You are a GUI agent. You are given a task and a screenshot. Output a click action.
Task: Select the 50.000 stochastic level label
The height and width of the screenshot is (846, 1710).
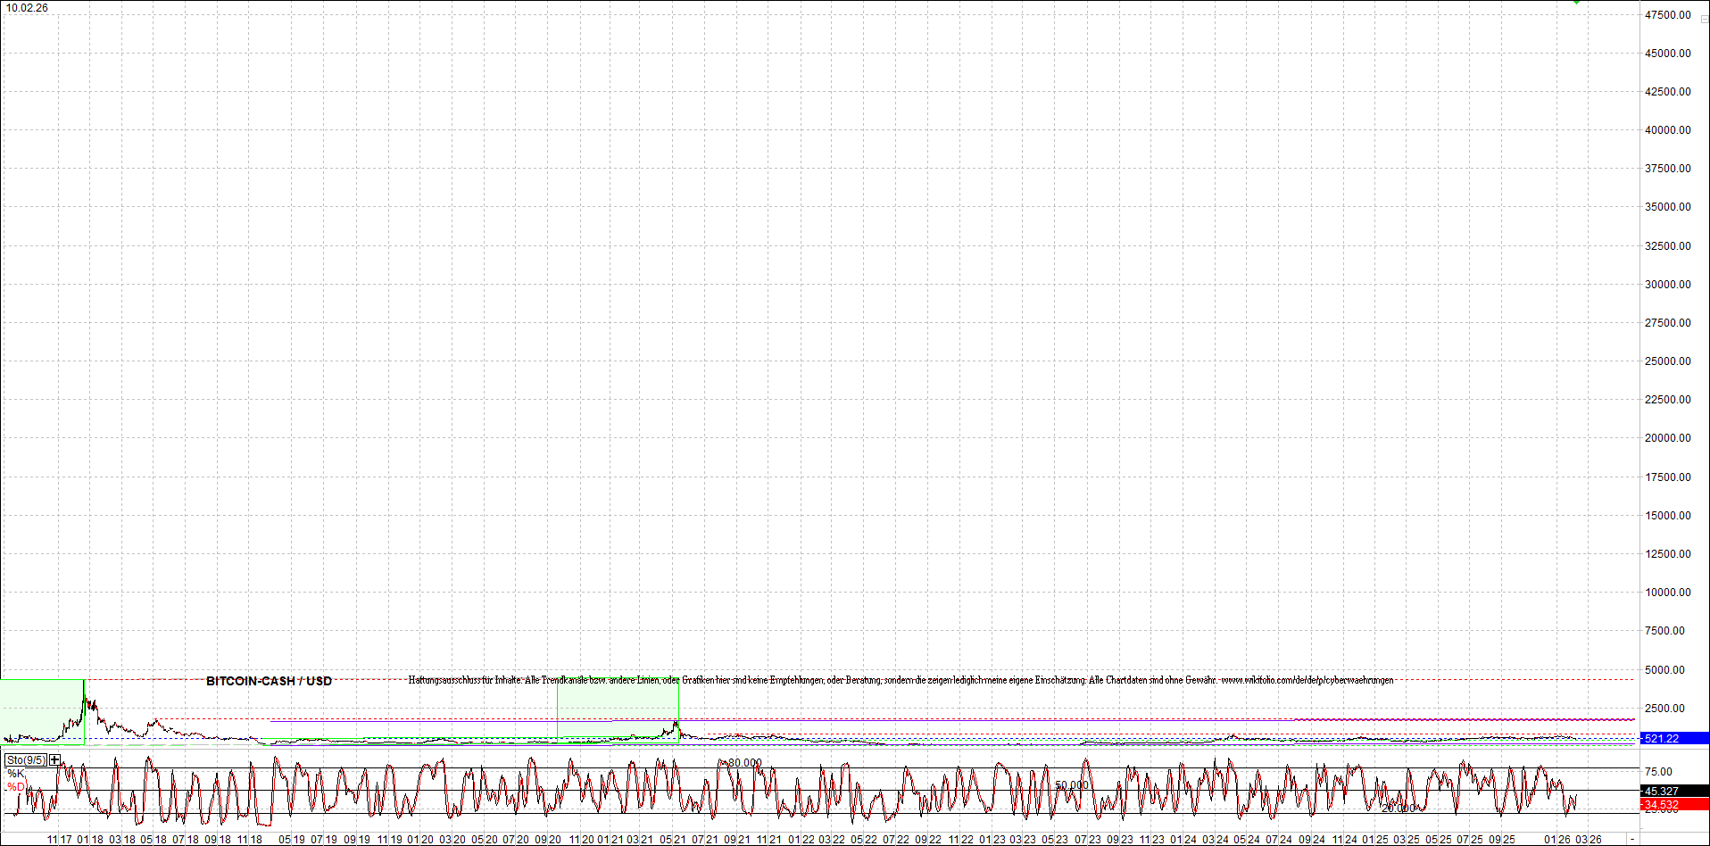click(1072, 786)
